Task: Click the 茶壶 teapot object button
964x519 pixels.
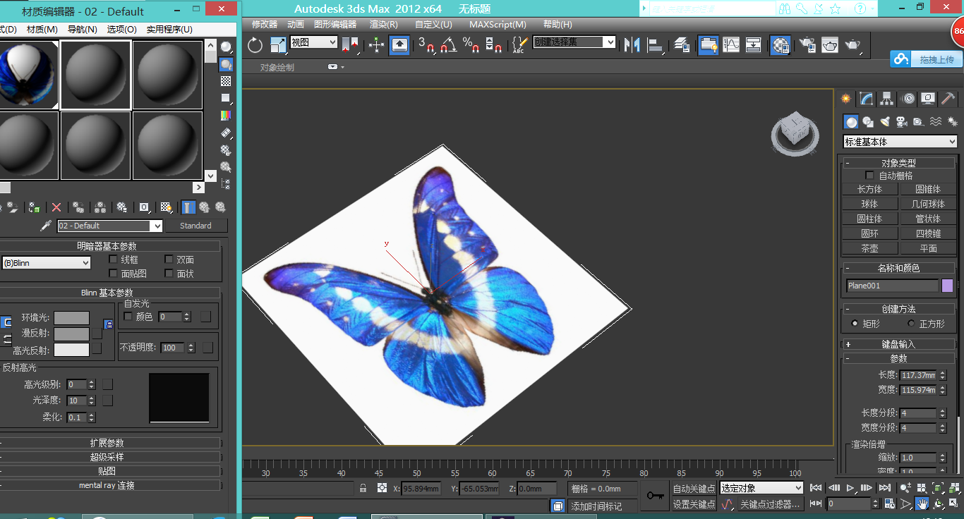Action: click(869, 248)
